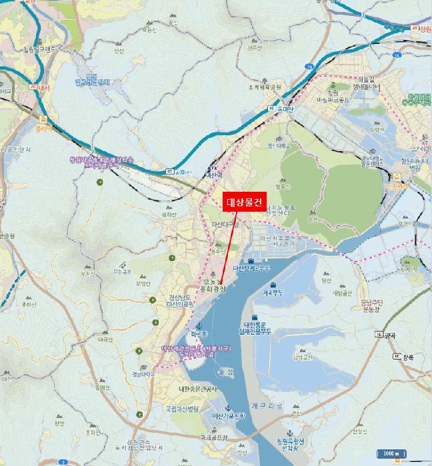Image resolution: width=432 pixels, height=466 pixels.
Task: Click the mountain icon above 봉화산
Action: [x=169, y=208]
